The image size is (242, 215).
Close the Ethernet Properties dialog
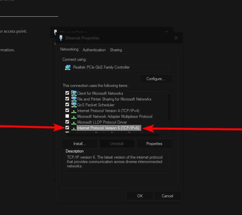click(x=176, y=38)
